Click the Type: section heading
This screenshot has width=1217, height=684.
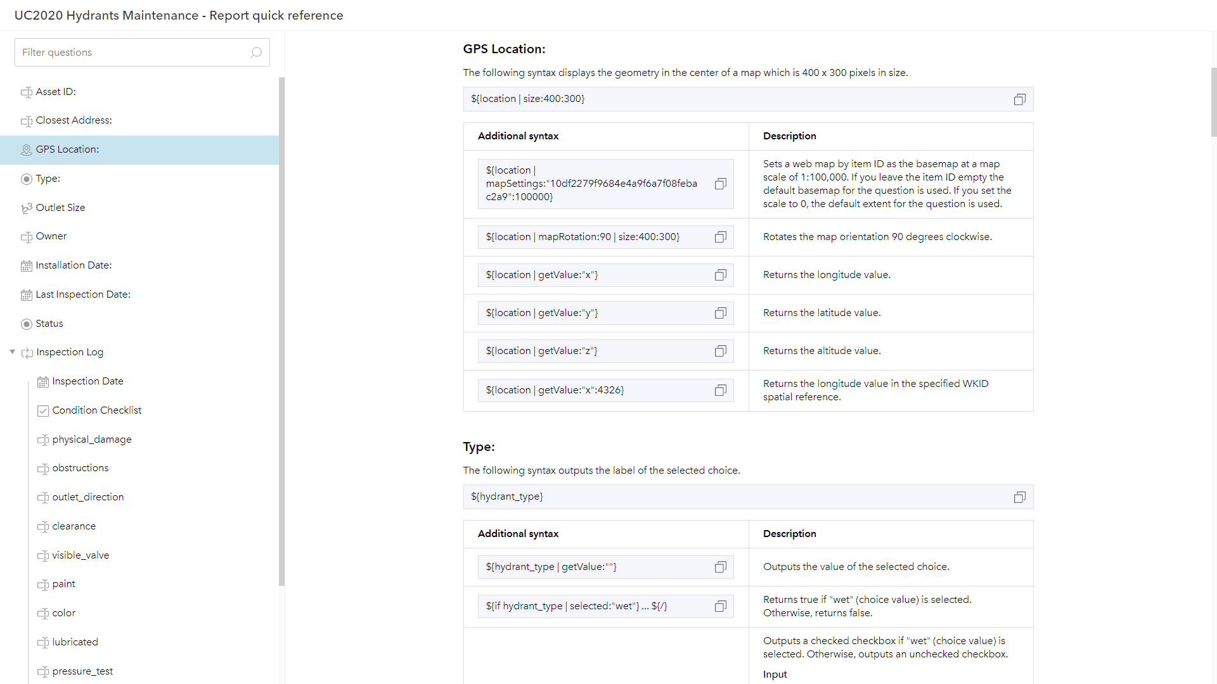pyautogui.click(x=479, y=446)
